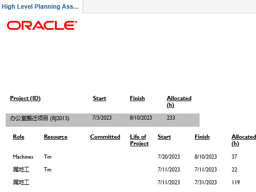
Task: Click allocated hours value 119
Action: [x=235, y=182]
